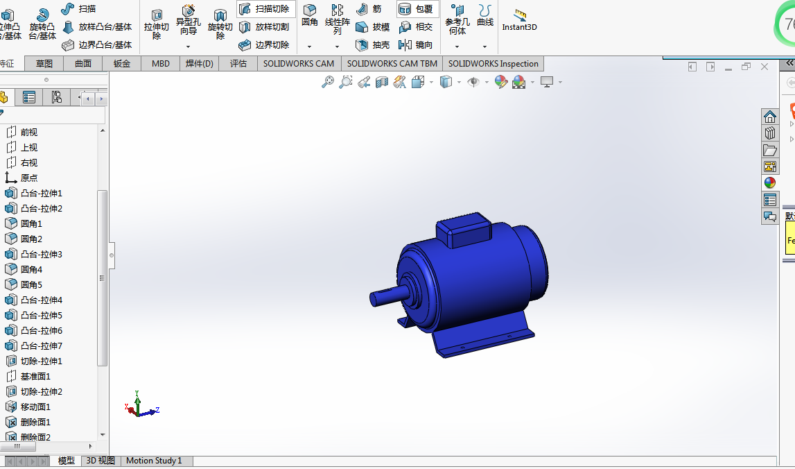The image size is (795, 469).
Task: Select 基准面1 reference plane
Action: (x=28, y=377)
